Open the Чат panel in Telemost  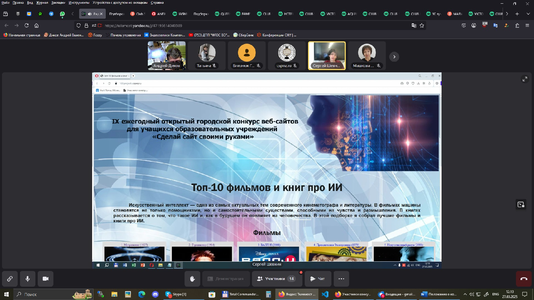(x=318, y=279)
